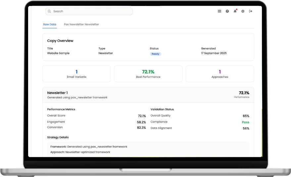Screen dimensions: 291x177
Task: Click the Ready status badge
Action: pyautogui.click(x=155, y=54)
